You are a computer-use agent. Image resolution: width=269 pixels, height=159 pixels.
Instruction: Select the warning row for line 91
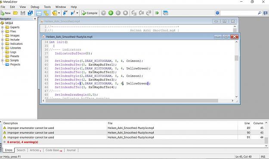(133, 137)
